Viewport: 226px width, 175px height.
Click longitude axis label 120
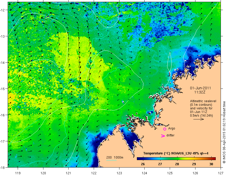(43, 173)
